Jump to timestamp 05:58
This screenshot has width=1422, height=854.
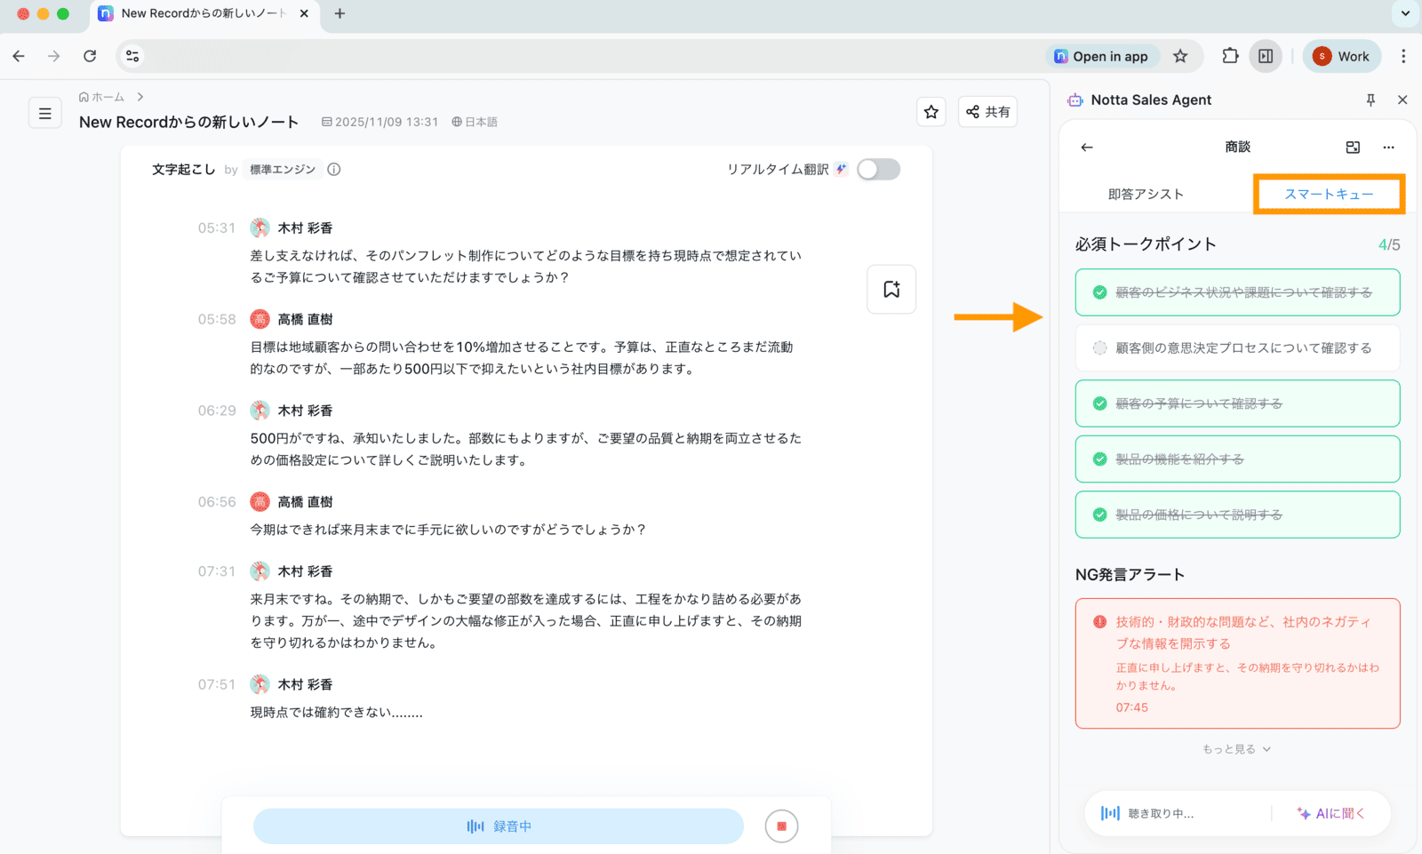click(x=217, y=319)
